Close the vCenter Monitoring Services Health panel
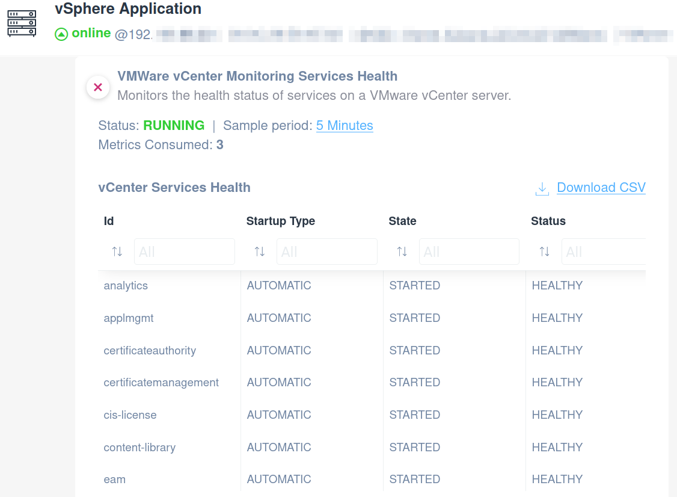Screen dimensions: 677x497 (98, 87)
